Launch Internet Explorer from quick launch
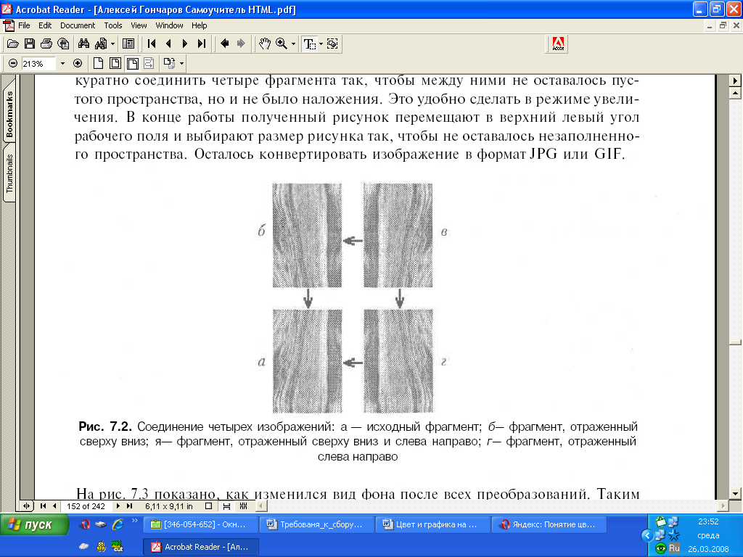Screen dimensions: 743x557 118,524
